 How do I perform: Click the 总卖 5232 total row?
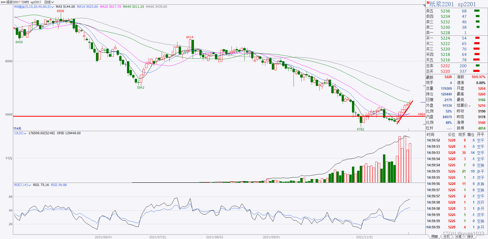[456, 66]
